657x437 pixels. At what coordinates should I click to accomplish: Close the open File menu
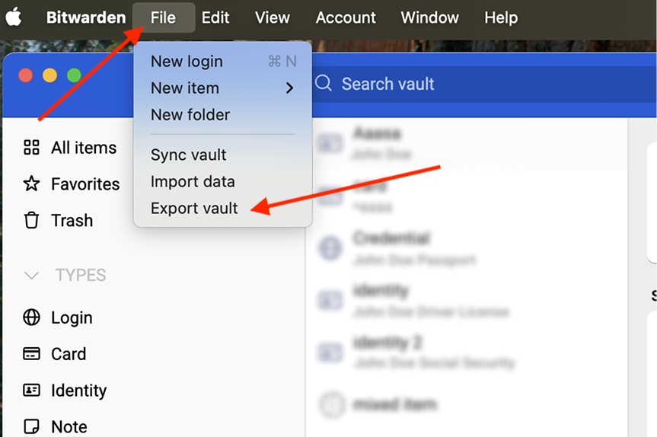click(164, 18)
